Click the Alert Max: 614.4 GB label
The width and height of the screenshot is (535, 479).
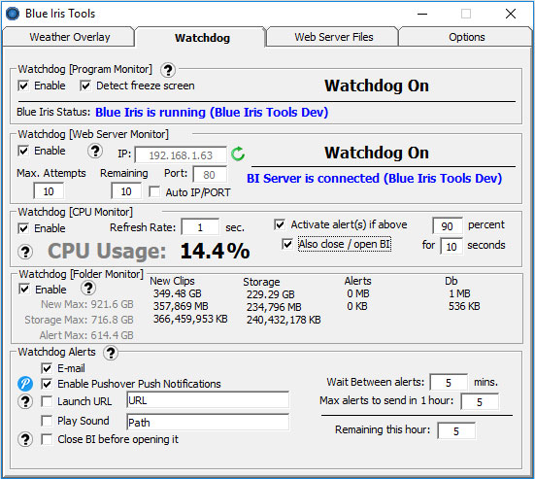click(x=86, y=335)
